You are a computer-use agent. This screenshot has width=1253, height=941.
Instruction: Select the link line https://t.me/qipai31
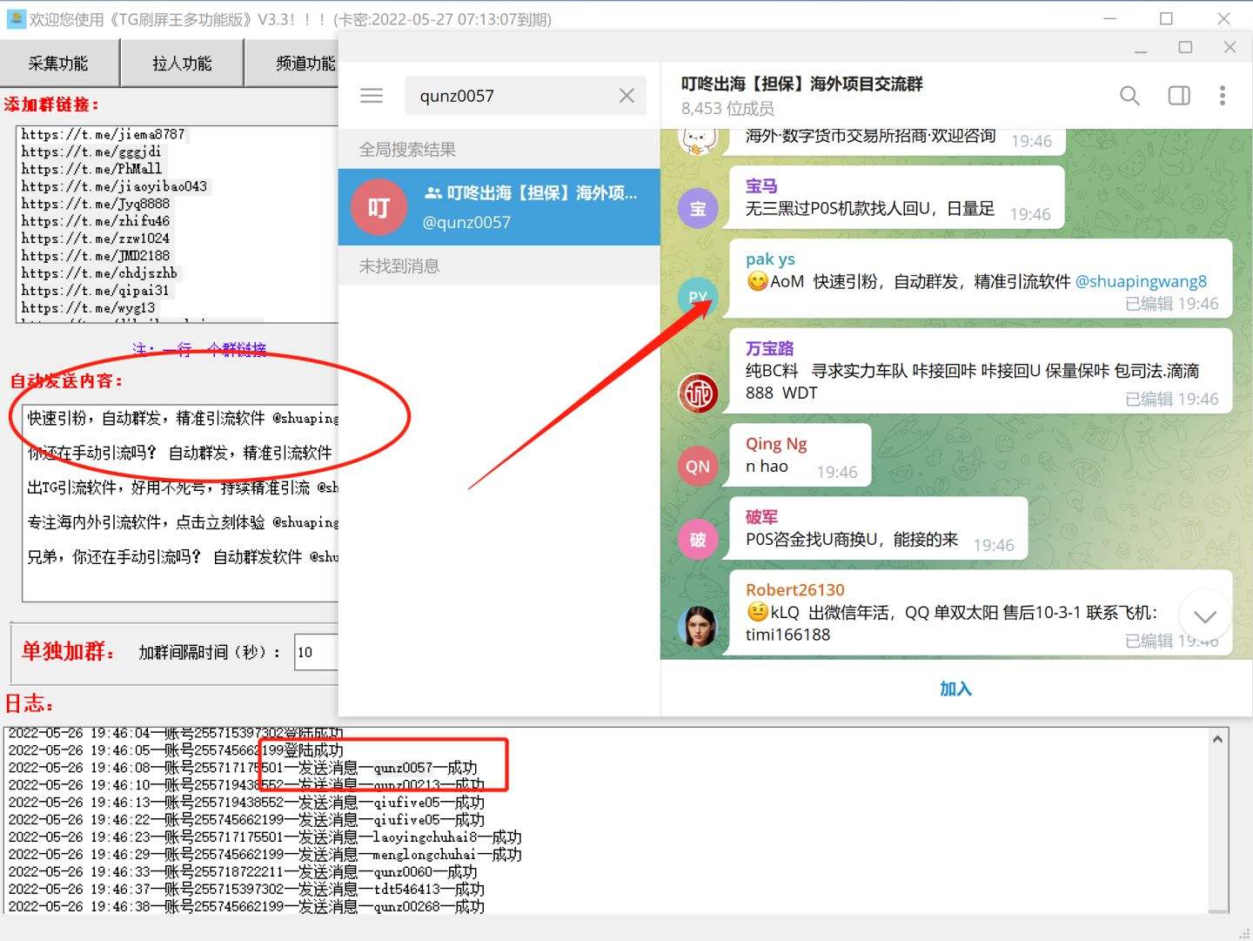(x=95, y=291)
